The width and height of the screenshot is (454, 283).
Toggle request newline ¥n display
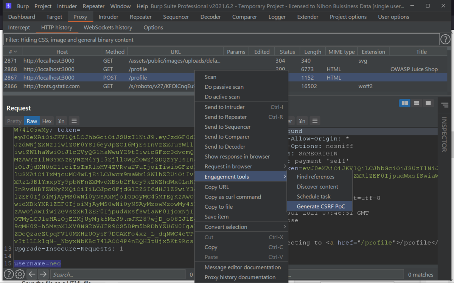(61, 121)
